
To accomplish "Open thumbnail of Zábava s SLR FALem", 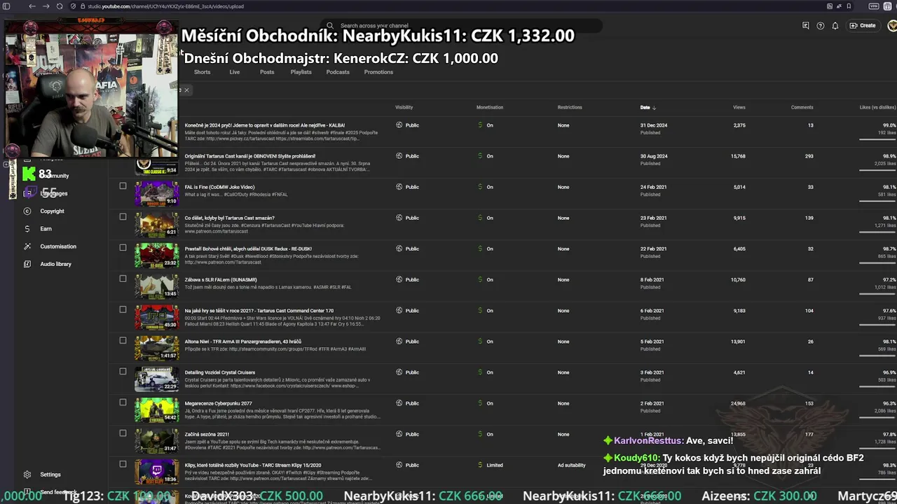I will coord(157,286).
